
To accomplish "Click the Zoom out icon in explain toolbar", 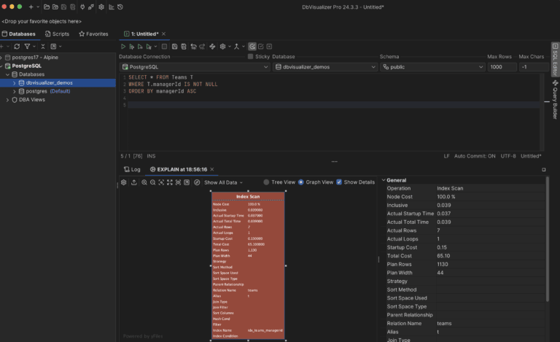I will [x=153, y=182].
